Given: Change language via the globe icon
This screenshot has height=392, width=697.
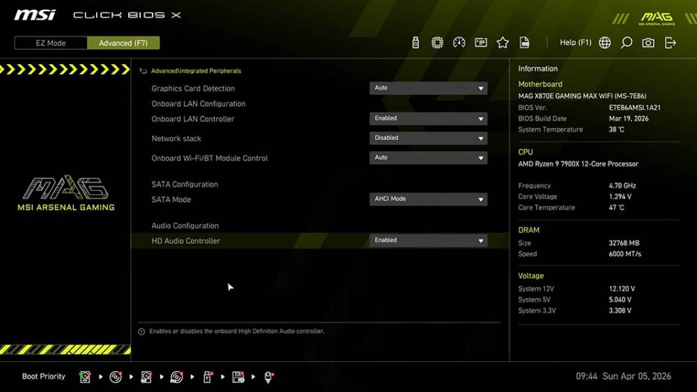Looking at the screenshot, I should pyautogui.click(x=604, y=42).
